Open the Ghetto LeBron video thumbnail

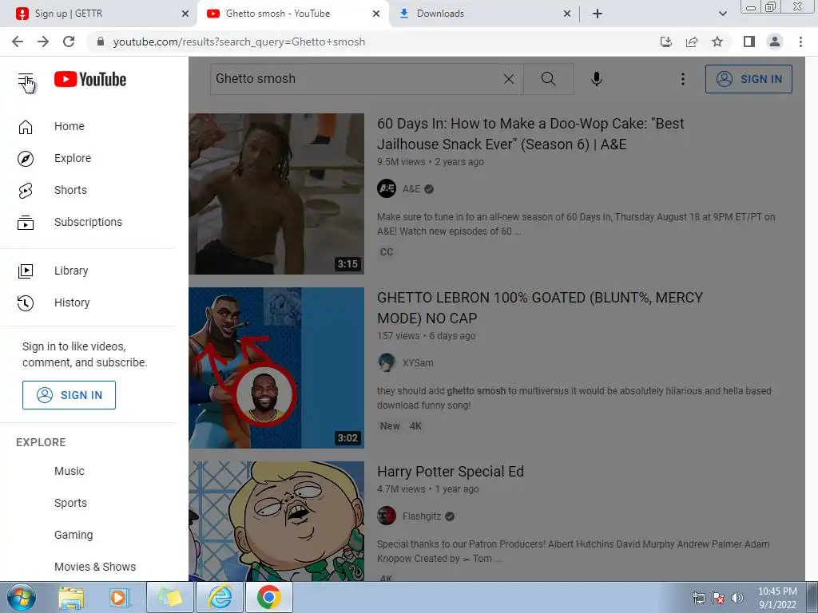coord(276,368)
